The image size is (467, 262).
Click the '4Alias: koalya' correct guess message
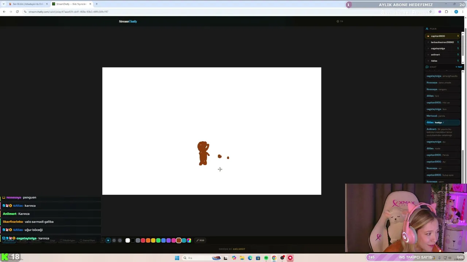pyautogui.click(x=443, y=123)
